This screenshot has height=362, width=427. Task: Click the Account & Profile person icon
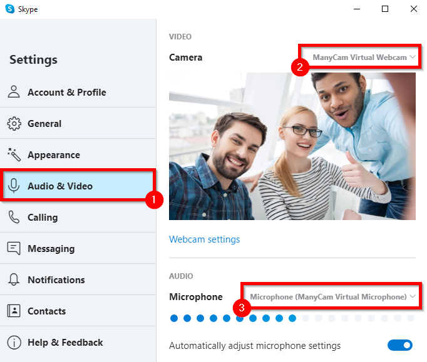pos(14,92)
